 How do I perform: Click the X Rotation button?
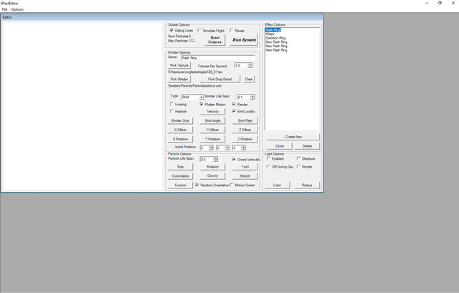(180, 139)
